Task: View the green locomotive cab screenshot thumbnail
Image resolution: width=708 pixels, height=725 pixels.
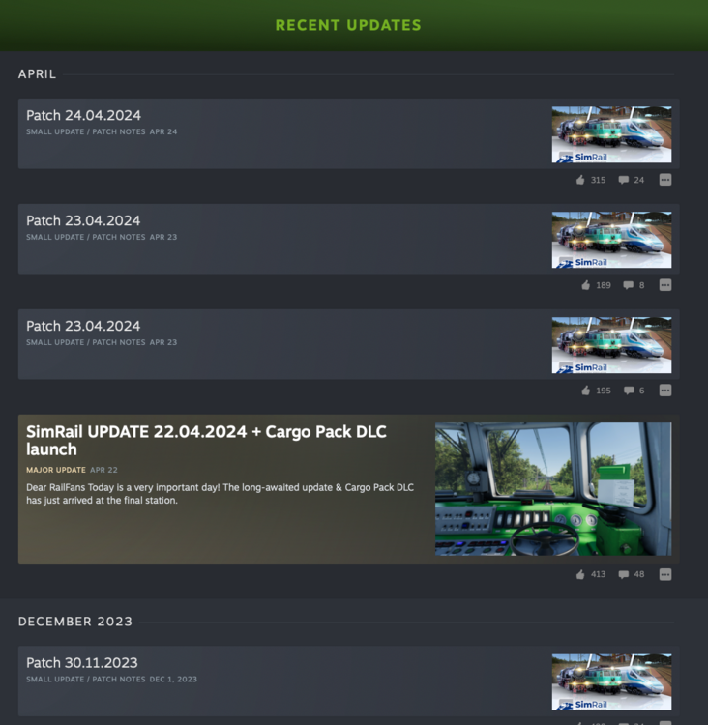Action: coord(553,489)
